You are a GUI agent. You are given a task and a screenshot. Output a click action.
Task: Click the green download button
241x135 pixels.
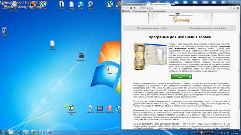182,76
